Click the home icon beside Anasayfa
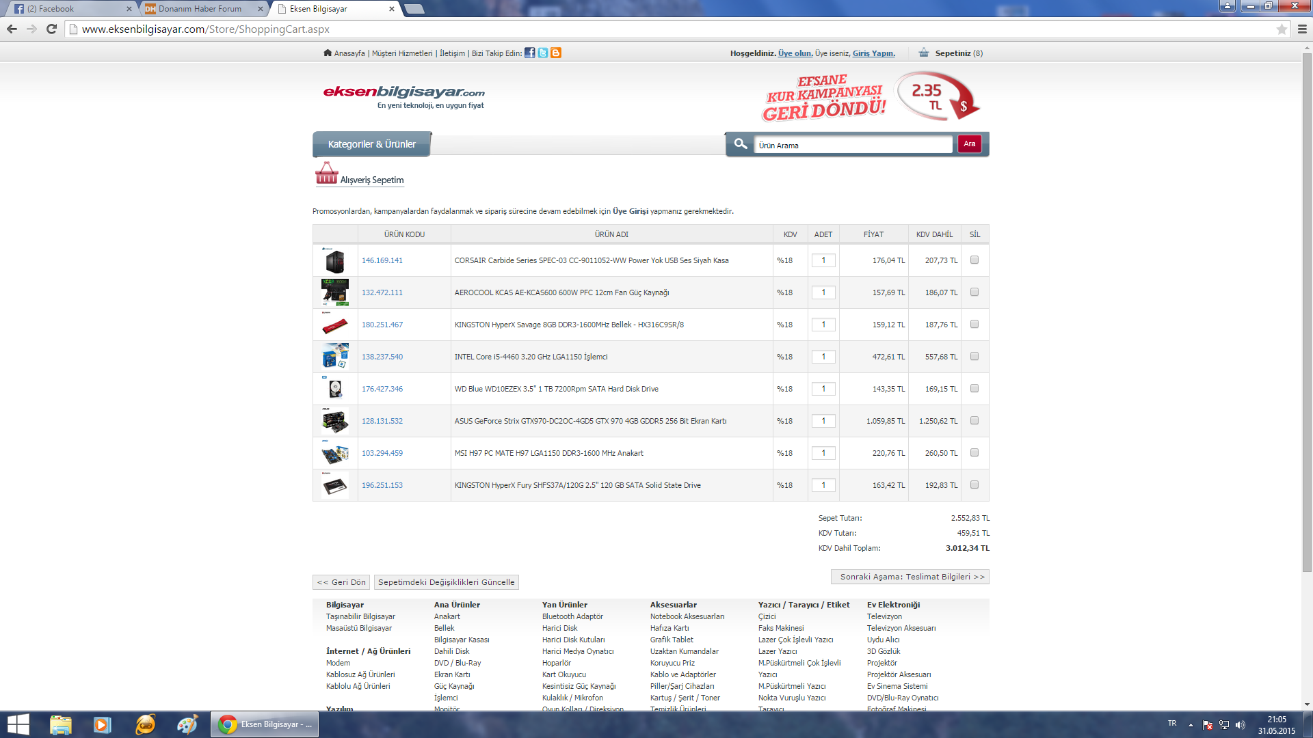Viewport: 1313px width, 738px height. [x=328, y=53]
